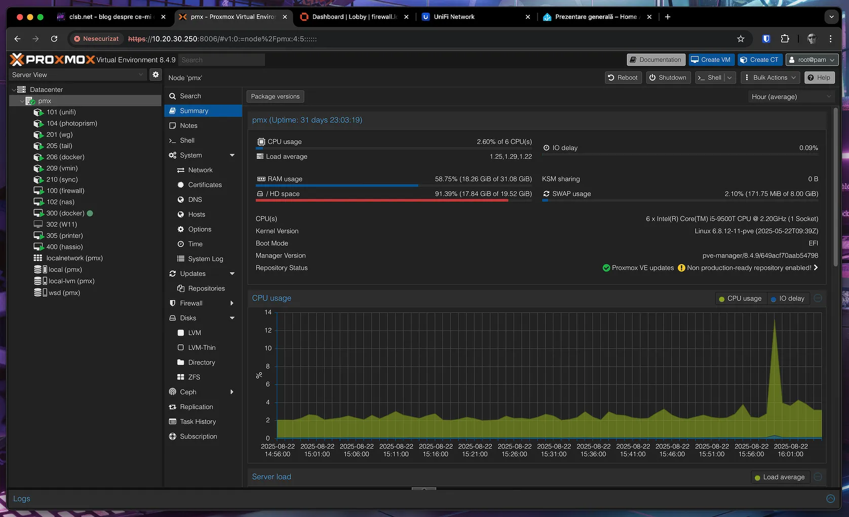
Task: Reload the page using the refresh icon
Action: 54,39
